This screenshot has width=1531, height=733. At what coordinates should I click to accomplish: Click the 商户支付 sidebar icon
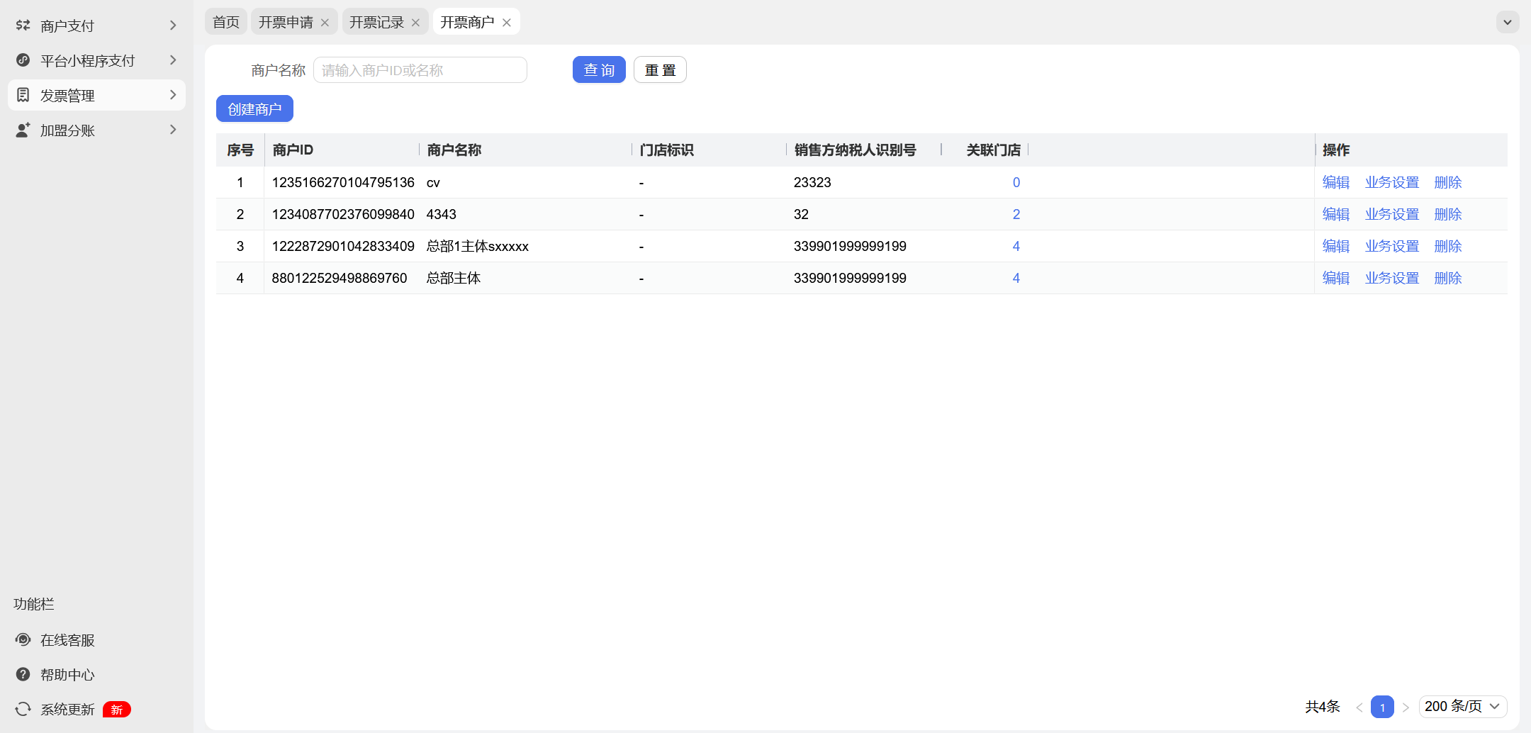click(x=23, y=26)
